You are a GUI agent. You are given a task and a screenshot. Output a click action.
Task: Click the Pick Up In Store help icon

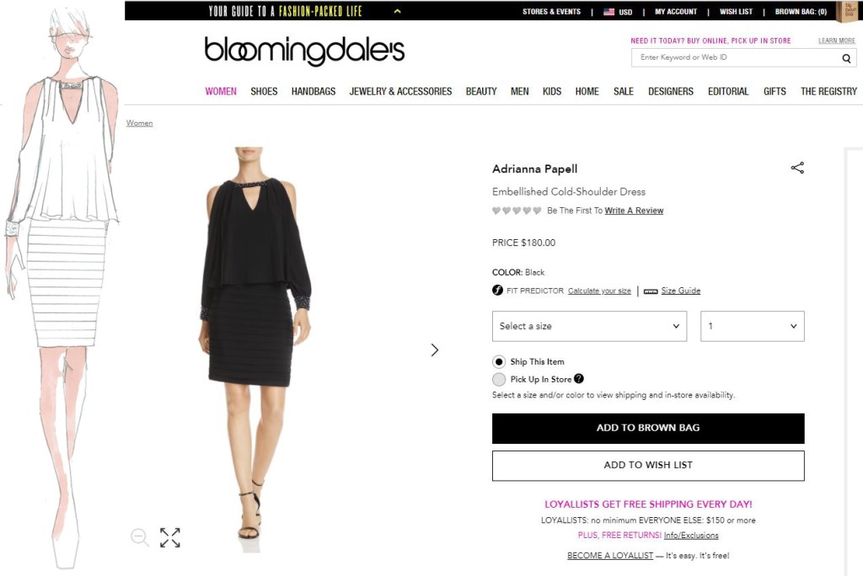pos(578,378)
